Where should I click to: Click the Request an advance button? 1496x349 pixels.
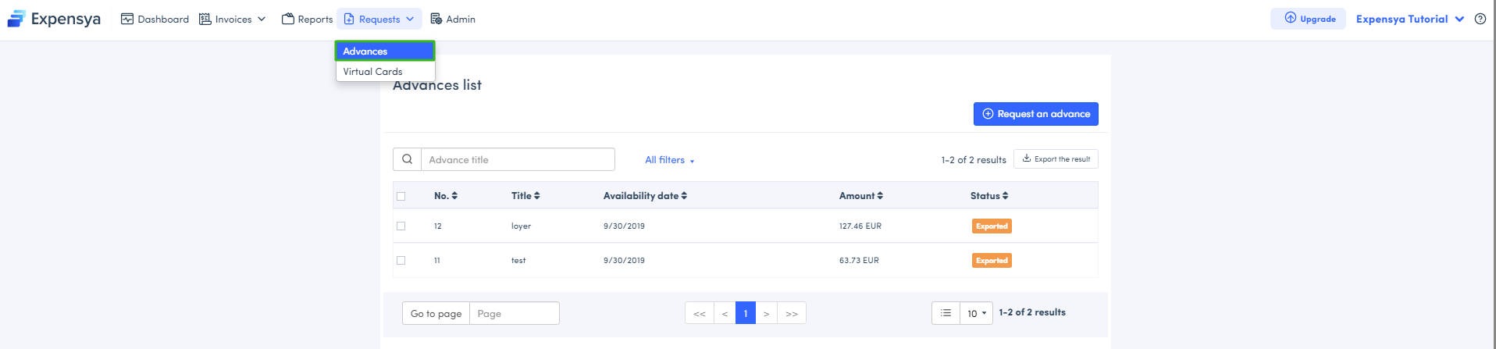click(1035, 114)
